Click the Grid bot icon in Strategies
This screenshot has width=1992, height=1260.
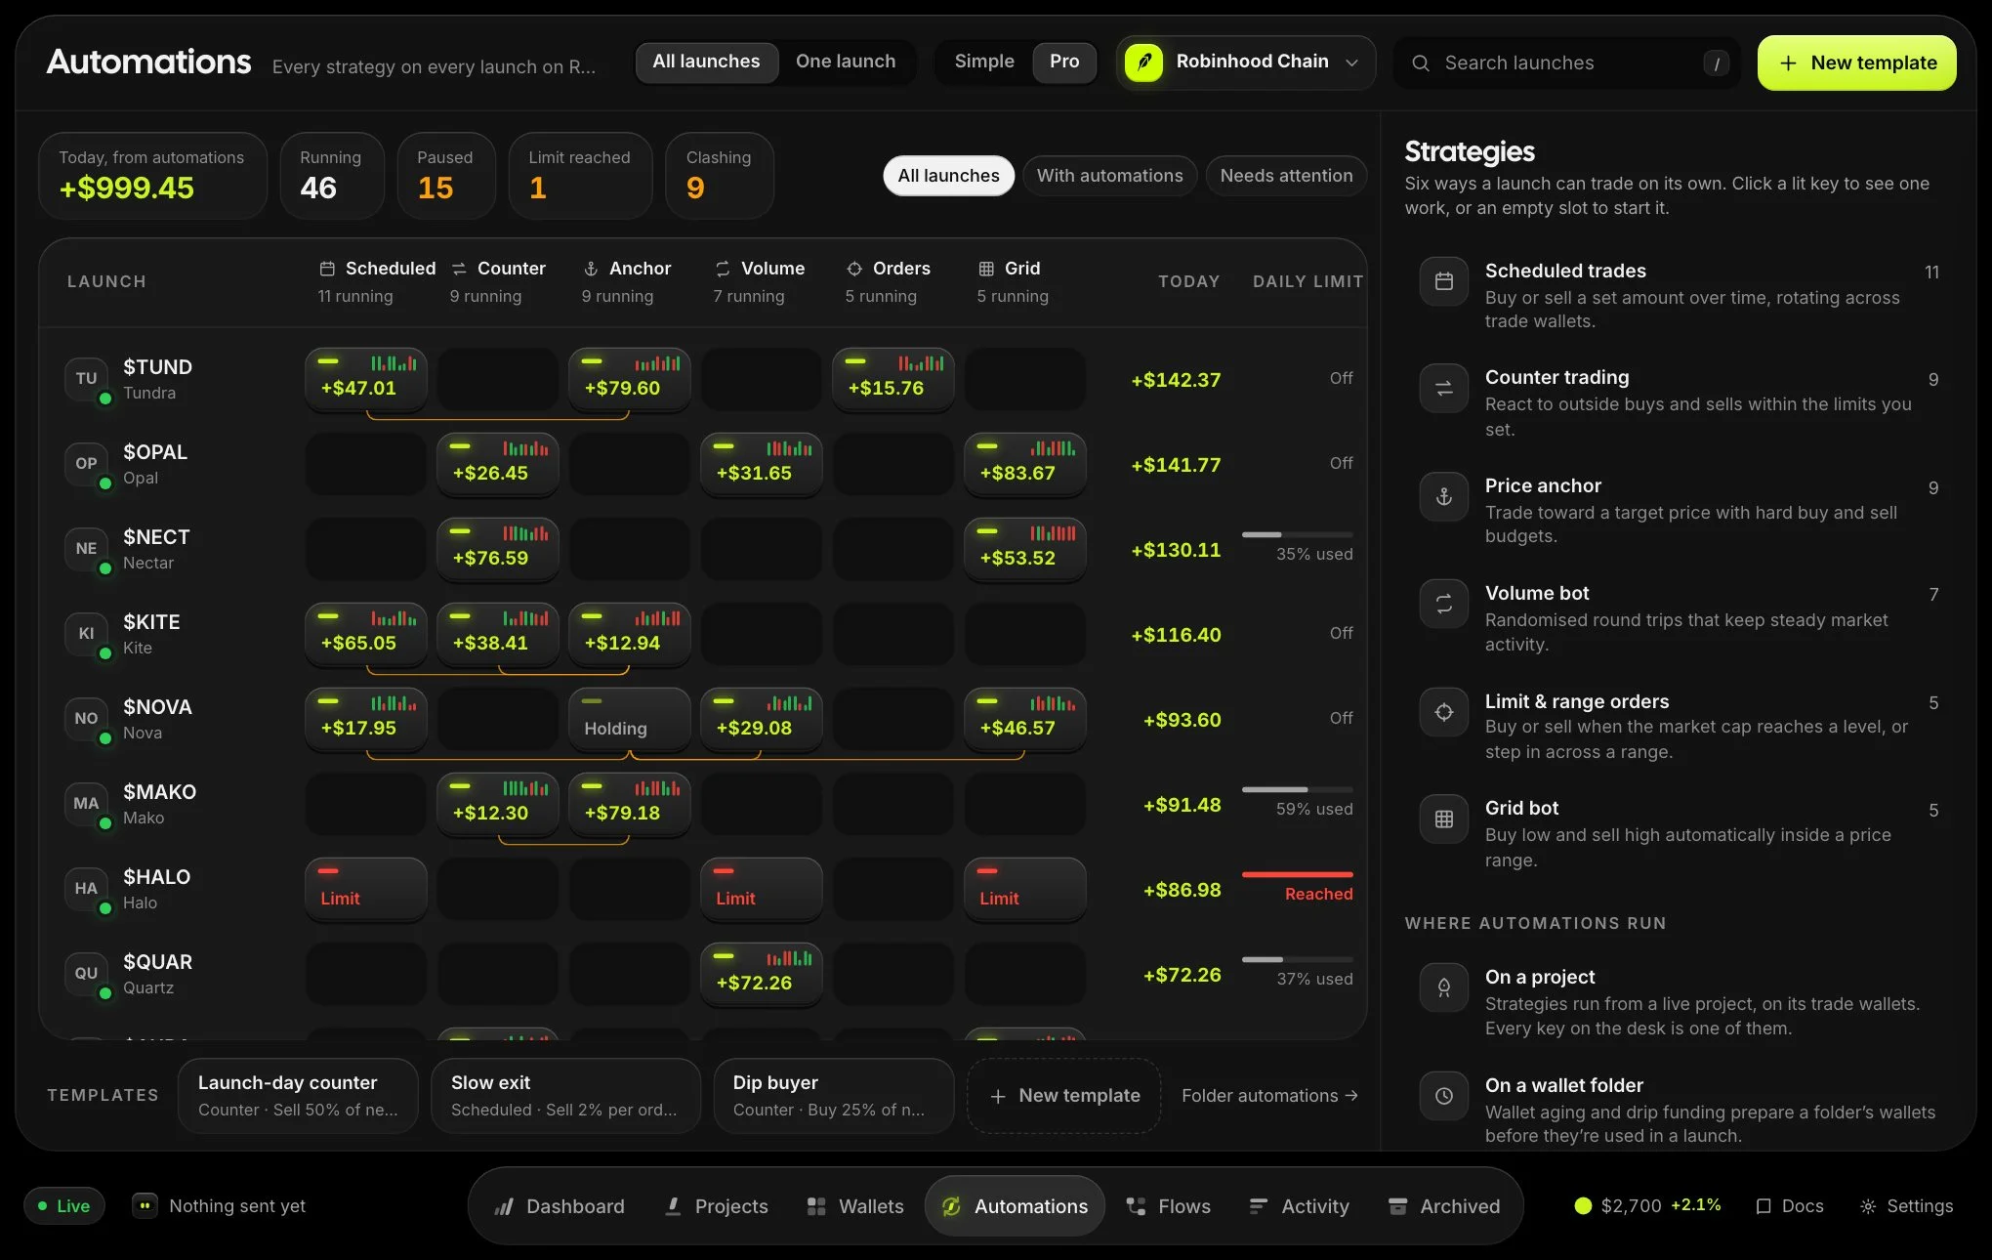coord(1443,819)
